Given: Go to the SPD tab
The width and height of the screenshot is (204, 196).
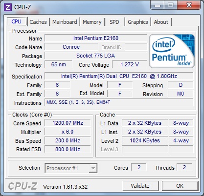Looking at the screenshot, I should pos(114,22).
